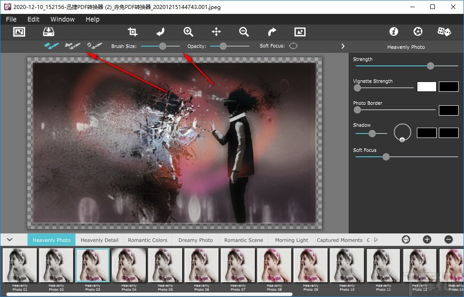Set shadow direction on the circular dial
The width and height of the screenshot is (464, 297).
(403, 133)
